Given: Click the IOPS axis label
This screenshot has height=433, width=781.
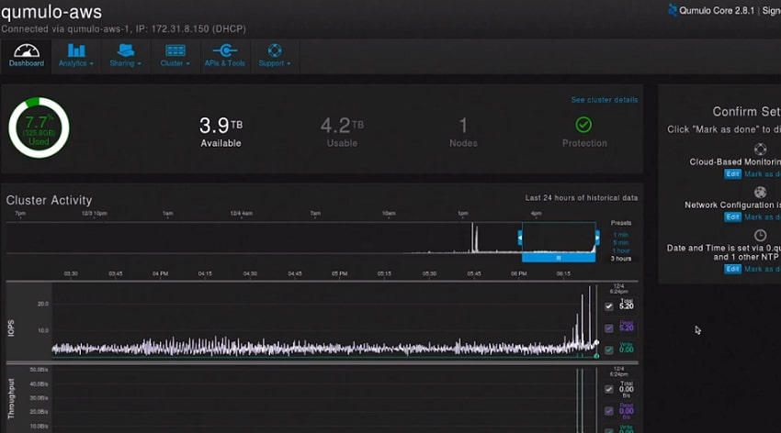Looking at the screenshot, I should pyautogui.click(x=11, y=328).
